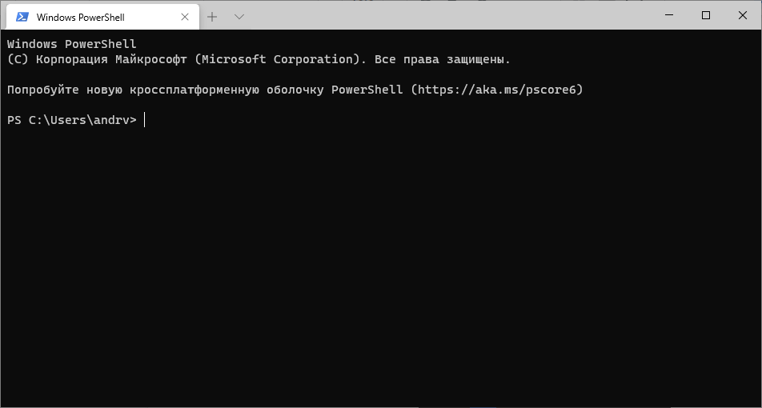
Task: Close the Windows PowerShell tab
Action: (x=186, y=17)
